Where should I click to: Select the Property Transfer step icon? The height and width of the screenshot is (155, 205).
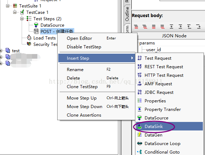point(140,109)
